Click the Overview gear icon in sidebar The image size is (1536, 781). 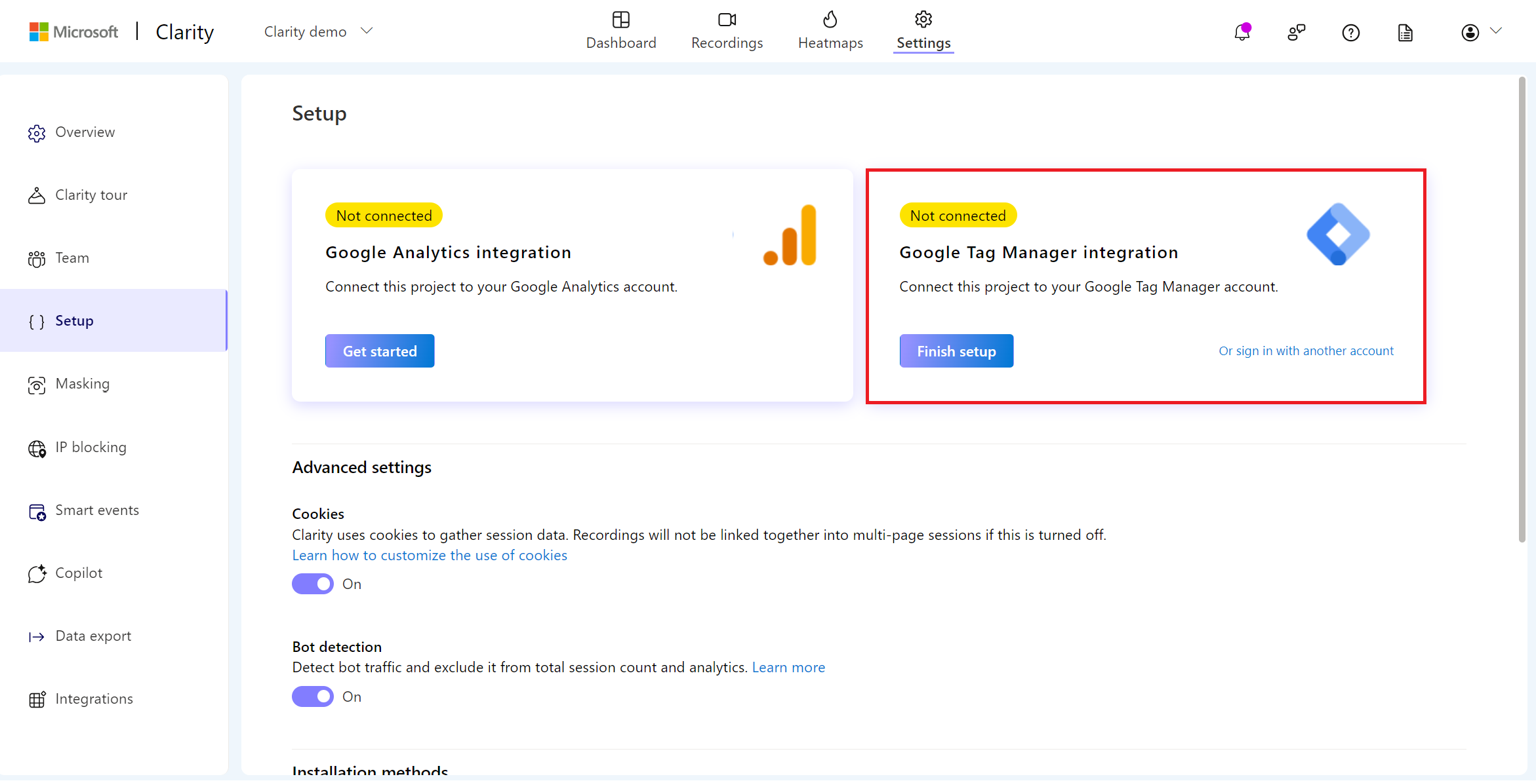pyautogui.click(x=37, y=133)
